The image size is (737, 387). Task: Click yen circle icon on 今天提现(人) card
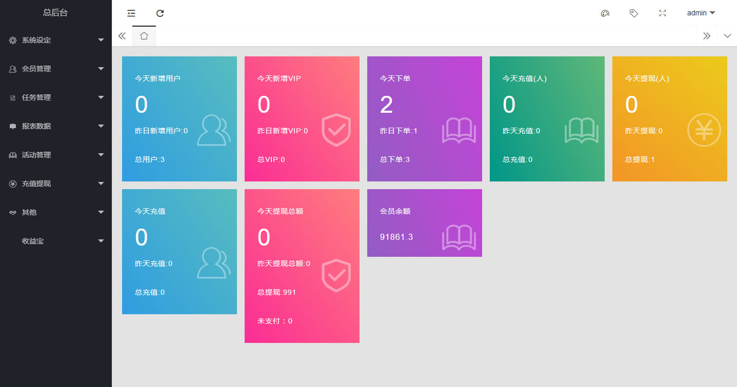pos(704,130)
